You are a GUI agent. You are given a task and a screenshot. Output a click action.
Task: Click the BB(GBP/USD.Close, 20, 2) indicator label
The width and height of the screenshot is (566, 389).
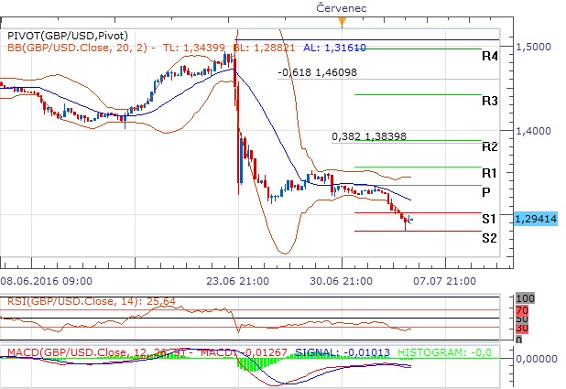(77, 48)
